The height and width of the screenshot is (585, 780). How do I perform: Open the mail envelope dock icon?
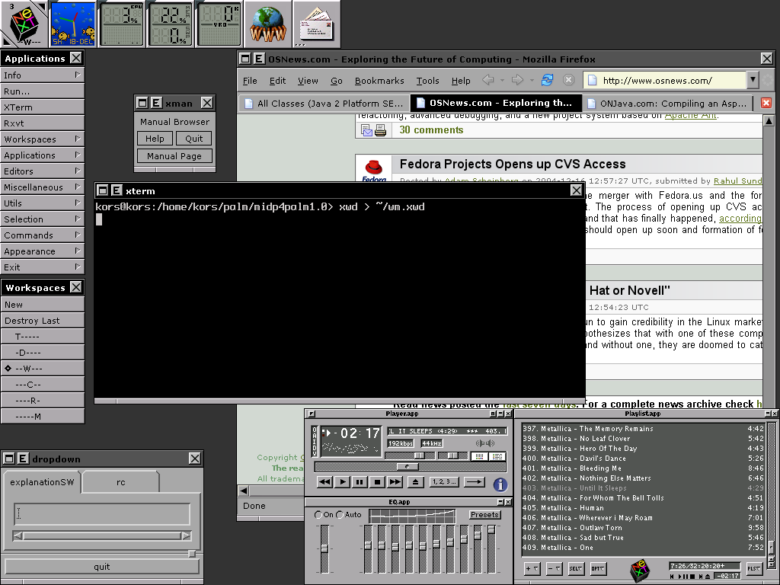316,24
